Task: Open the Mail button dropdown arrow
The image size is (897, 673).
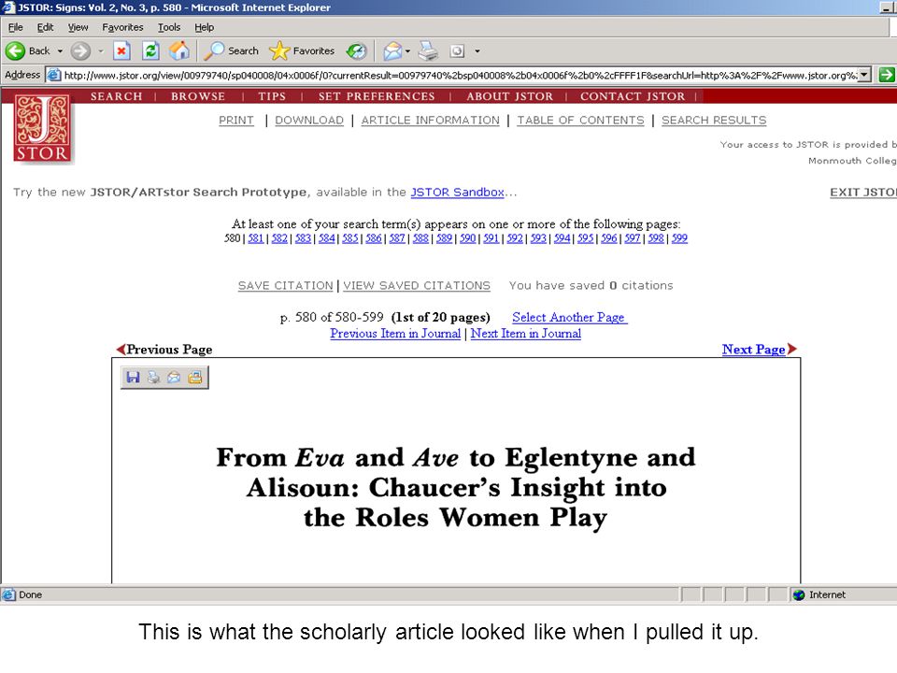Action: [x=407, y=50]
